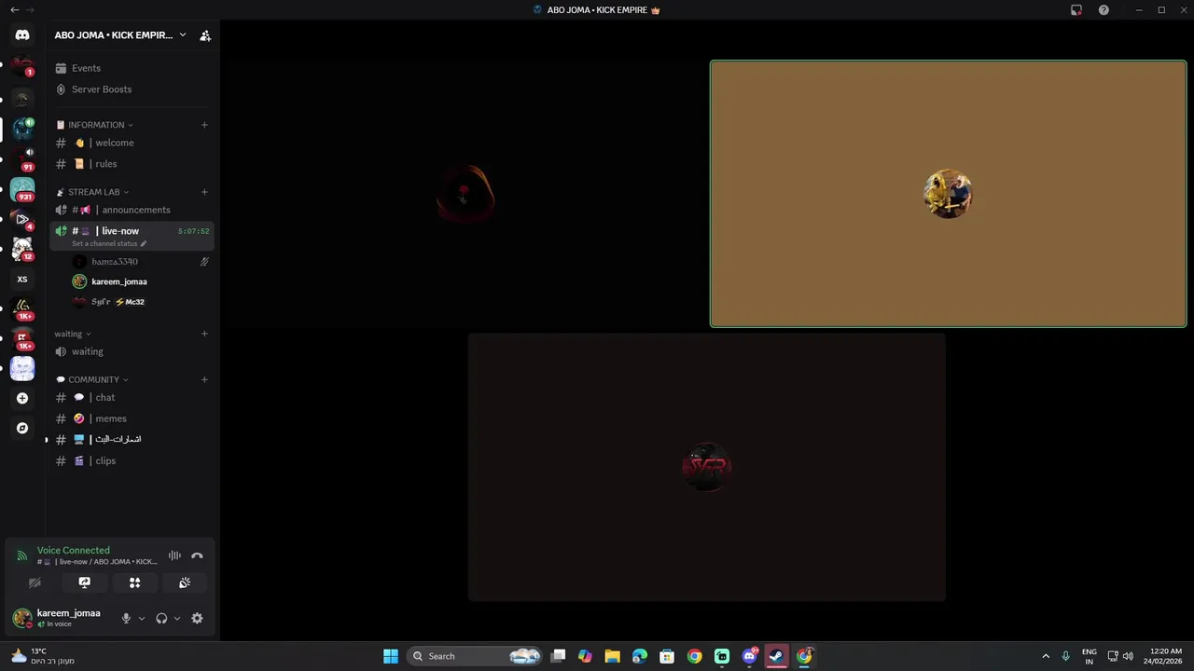Screen dimensions: 1194x671
Task: Open Discover servers compass icon
Action: [x=22, y=428]
